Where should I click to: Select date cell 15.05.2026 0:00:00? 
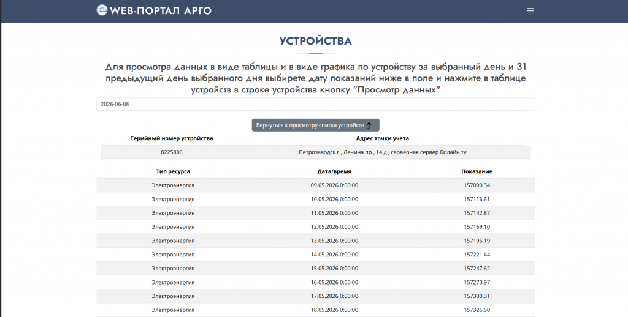coord(334,268)
